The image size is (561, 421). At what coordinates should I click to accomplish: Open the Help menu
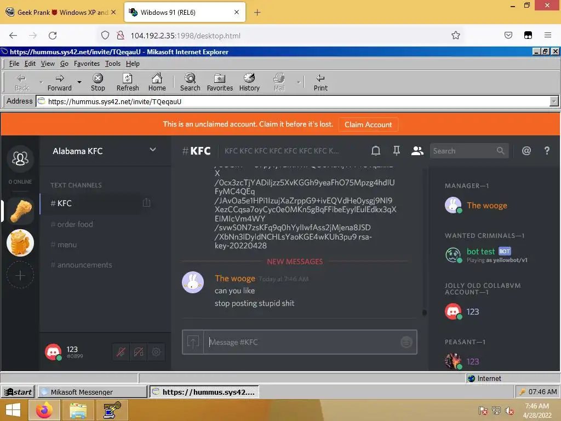tap(133, 64)
